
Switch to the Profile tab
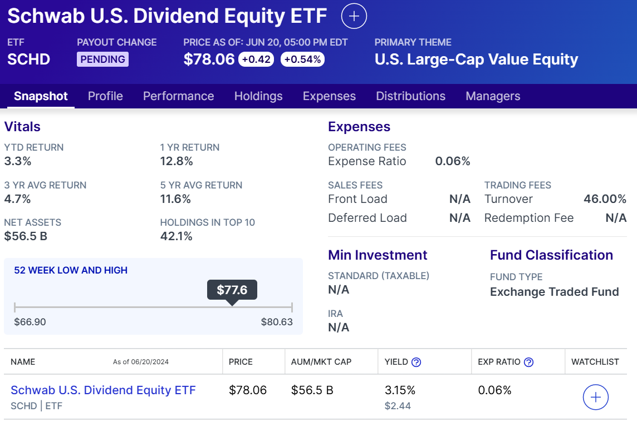pyautogui.click(x=105, y=96)
